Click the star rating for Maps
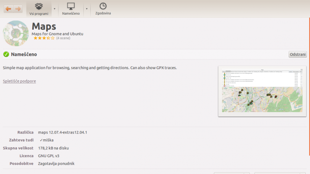 (x=44, y=38)
